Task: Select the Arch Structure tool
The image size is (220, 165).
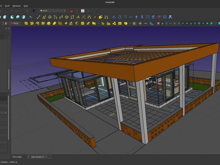Action: click(32, 23)
